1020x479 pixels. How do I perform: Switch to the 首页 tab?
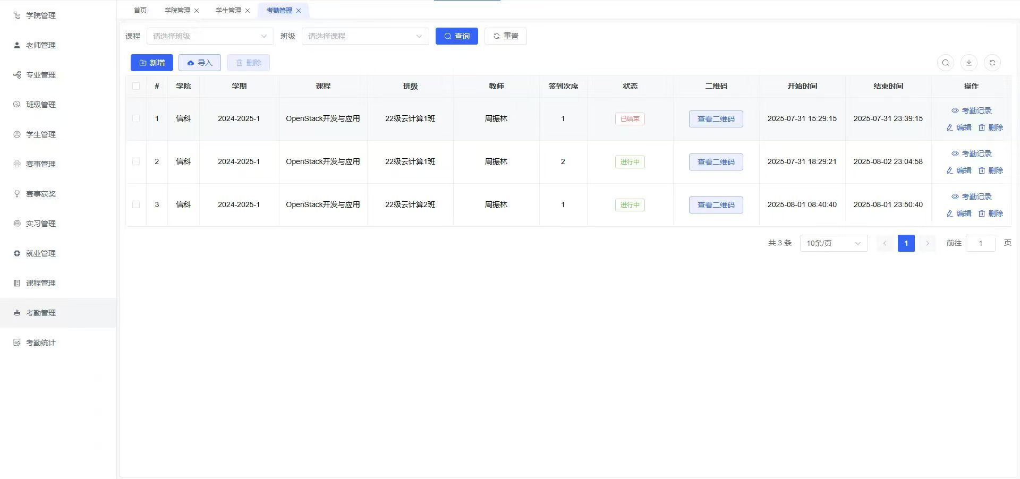140,11
